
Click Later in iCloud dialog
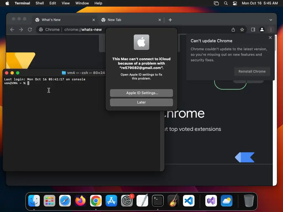coord(141,102)
